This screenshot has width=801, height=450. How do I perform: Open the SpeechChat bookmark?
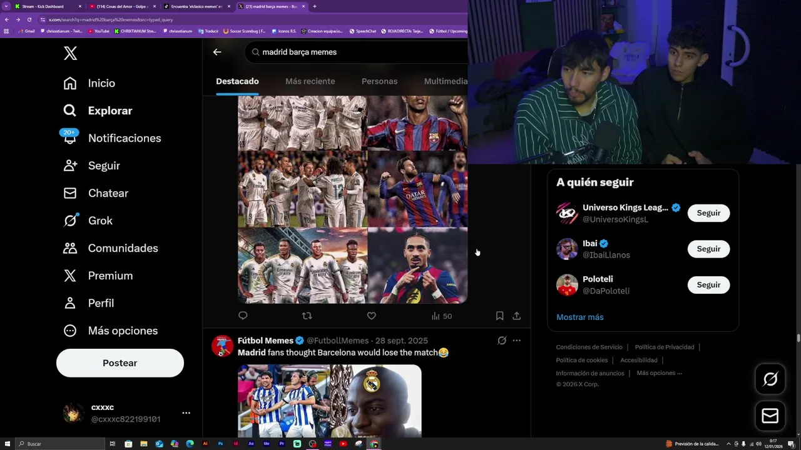(363, 31)
